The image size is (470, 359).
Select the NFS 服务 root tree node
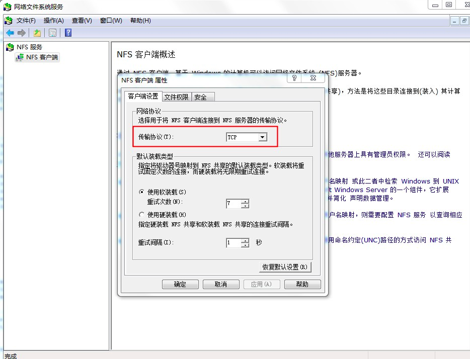coord(24,47)
